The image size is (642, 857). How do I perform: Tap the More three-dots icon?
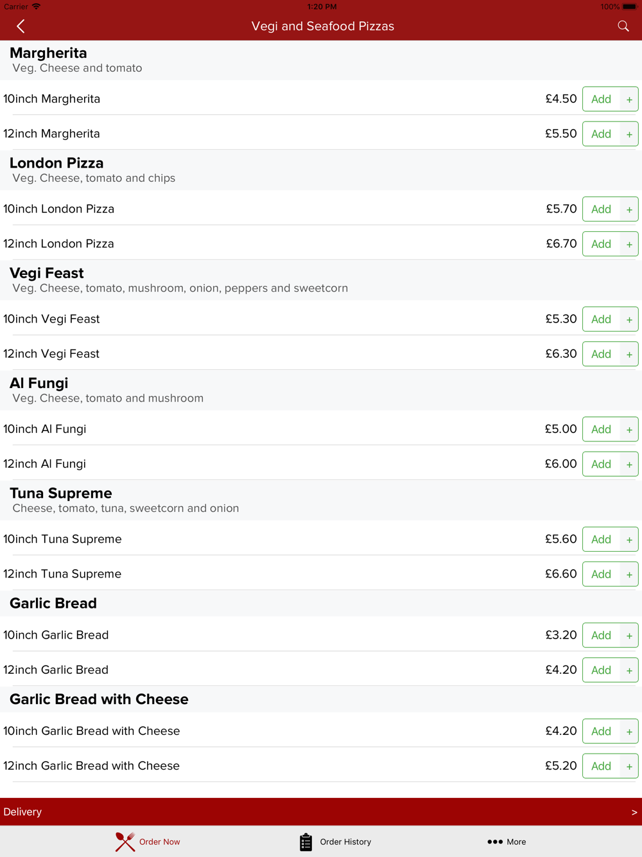click(x=495, y=842)
